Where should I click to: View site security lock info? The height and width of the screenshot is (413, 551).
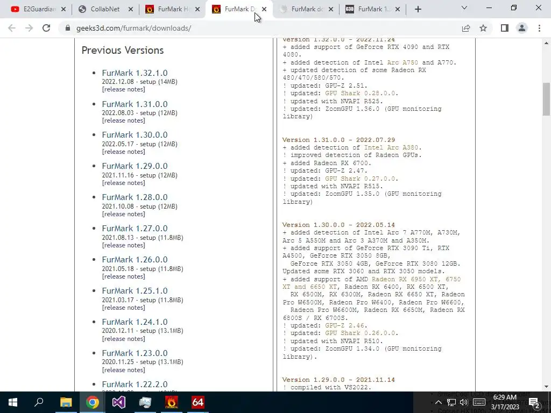[x=68, y=28]
